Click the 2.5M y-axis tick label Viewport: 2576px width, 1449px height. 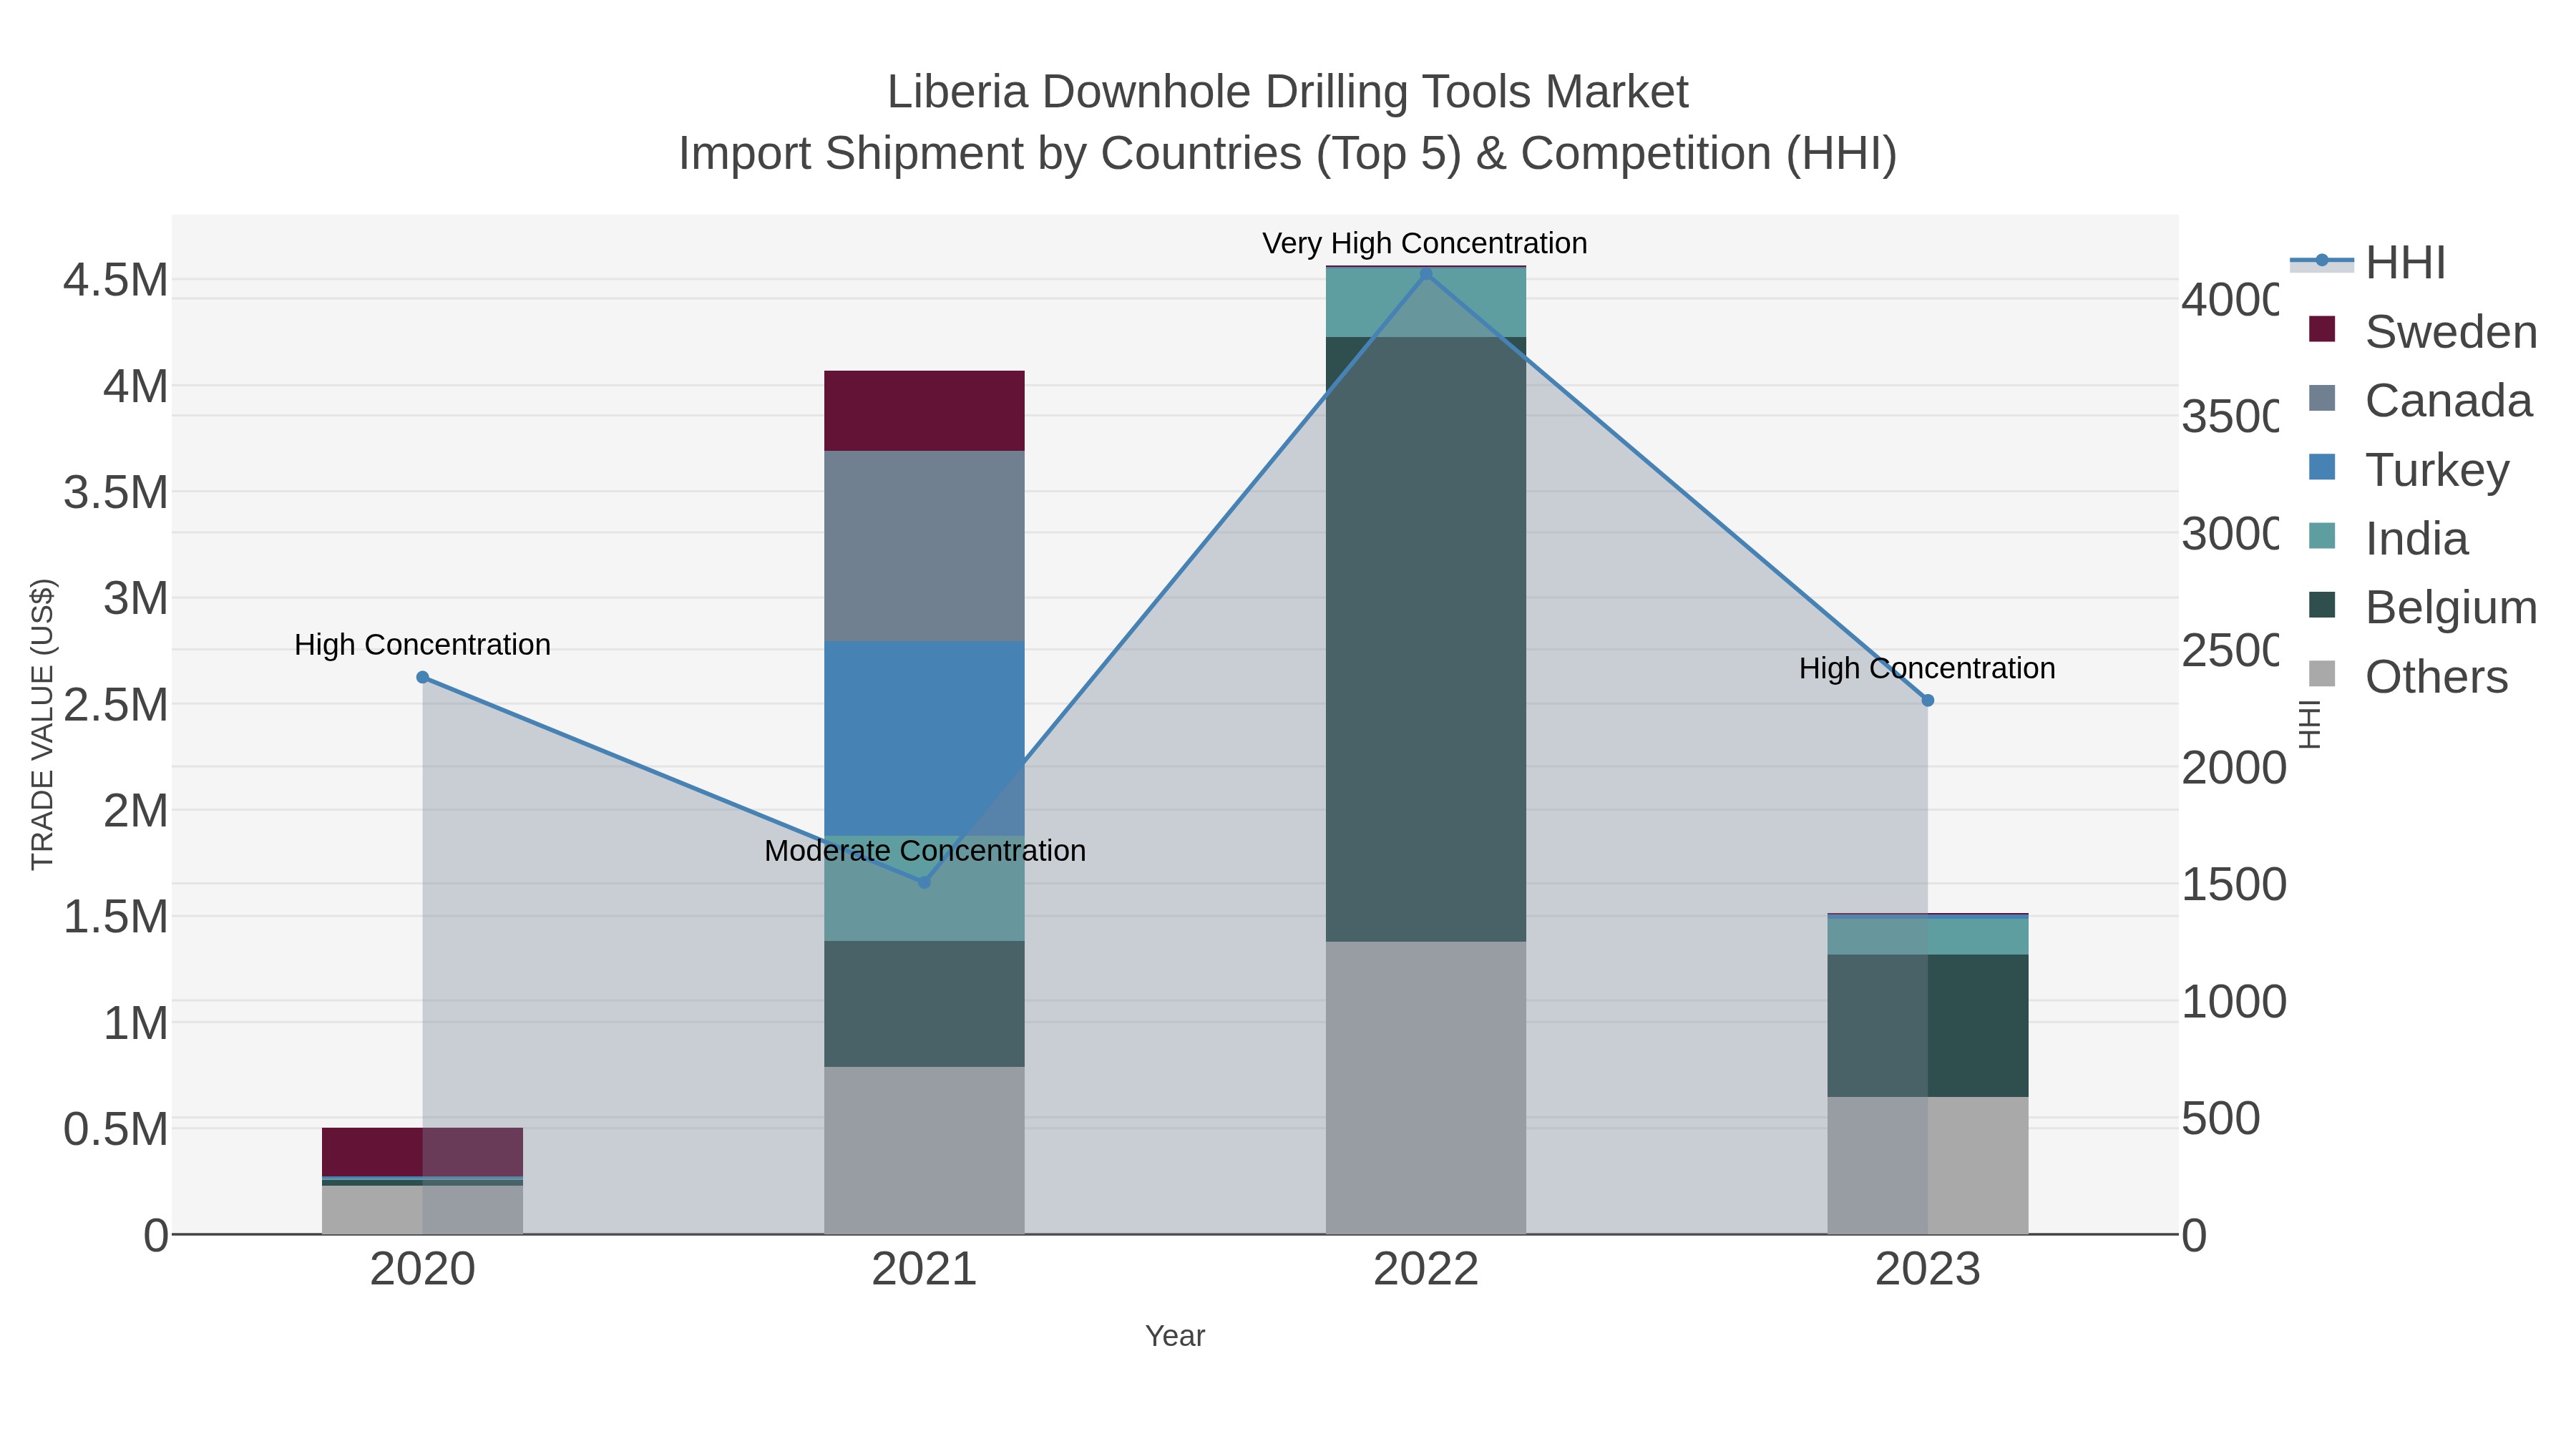(x=116, y=704)
